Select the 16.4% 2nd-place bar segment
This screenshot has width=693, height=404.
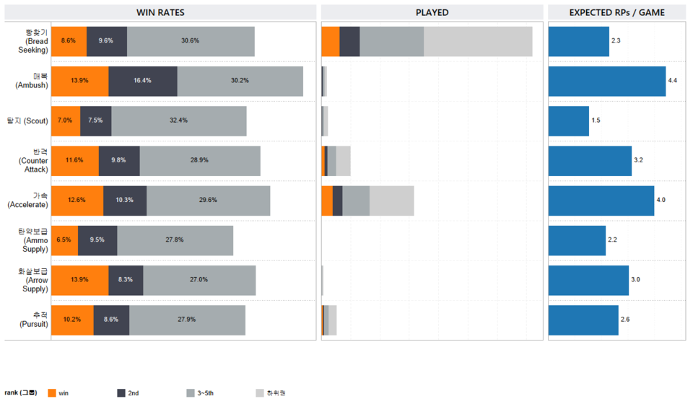coord(142,81)
